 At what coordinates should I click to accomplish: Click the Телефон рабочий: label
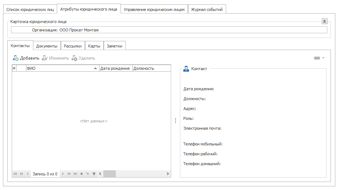(200, 154)
